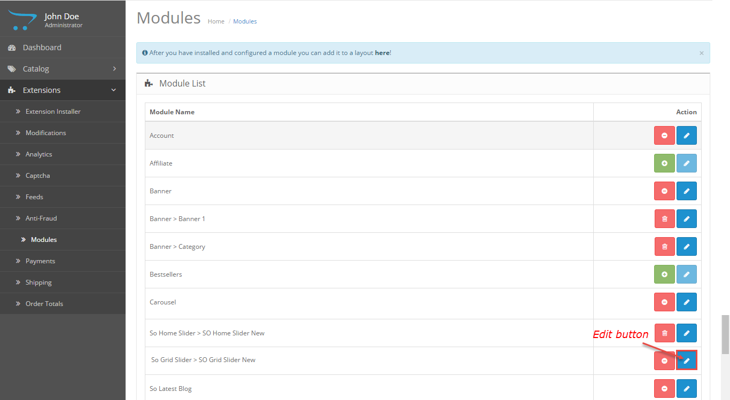Delete the Banner > Banner 1 module
Viewport: 730px width, 400px height.
[664, 219]
